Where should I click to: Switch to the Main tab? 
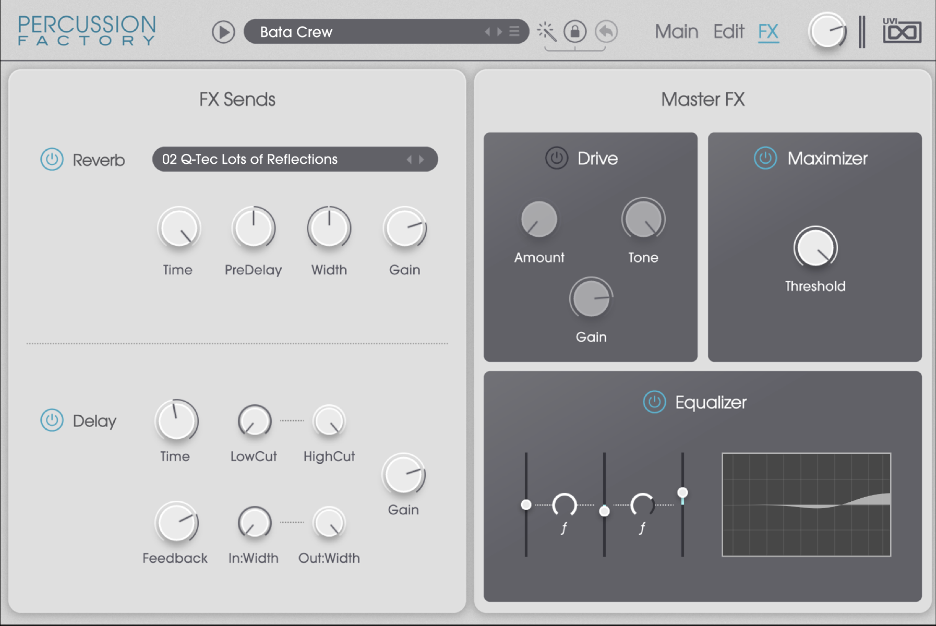(x=676, y=32)
